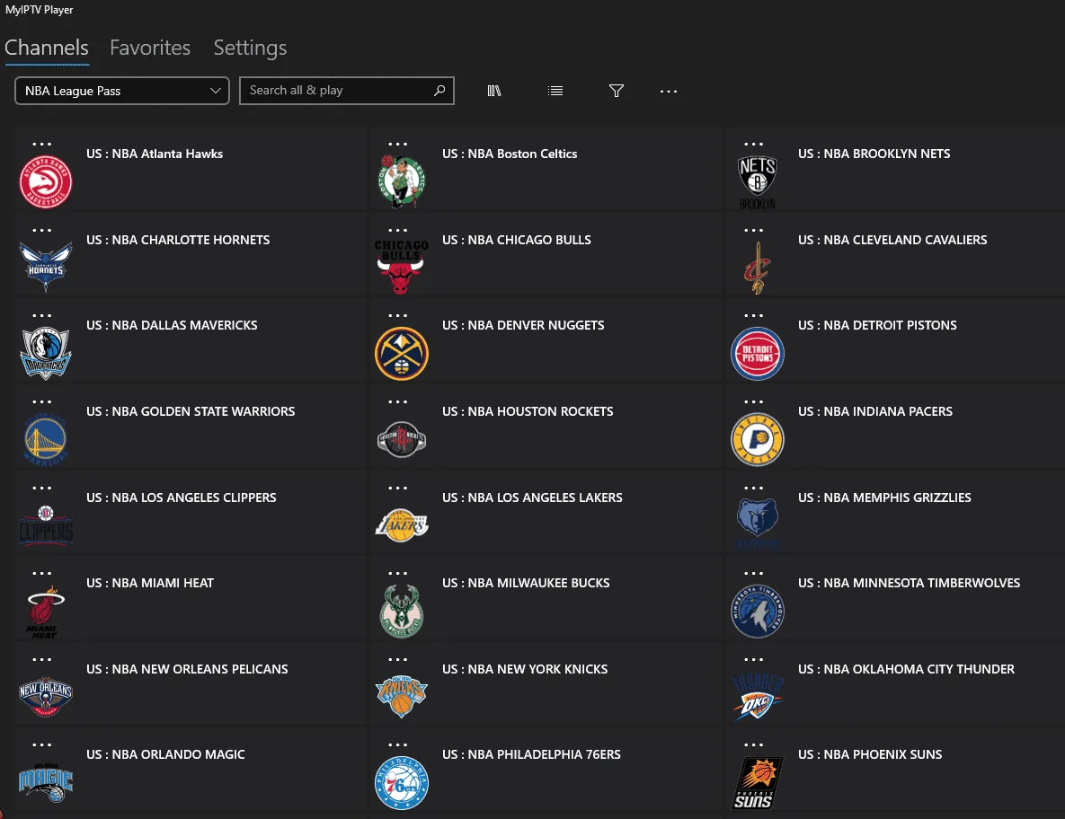Click the Miami Heat logo
The image size is (1065, 819).
pos(45,612)
